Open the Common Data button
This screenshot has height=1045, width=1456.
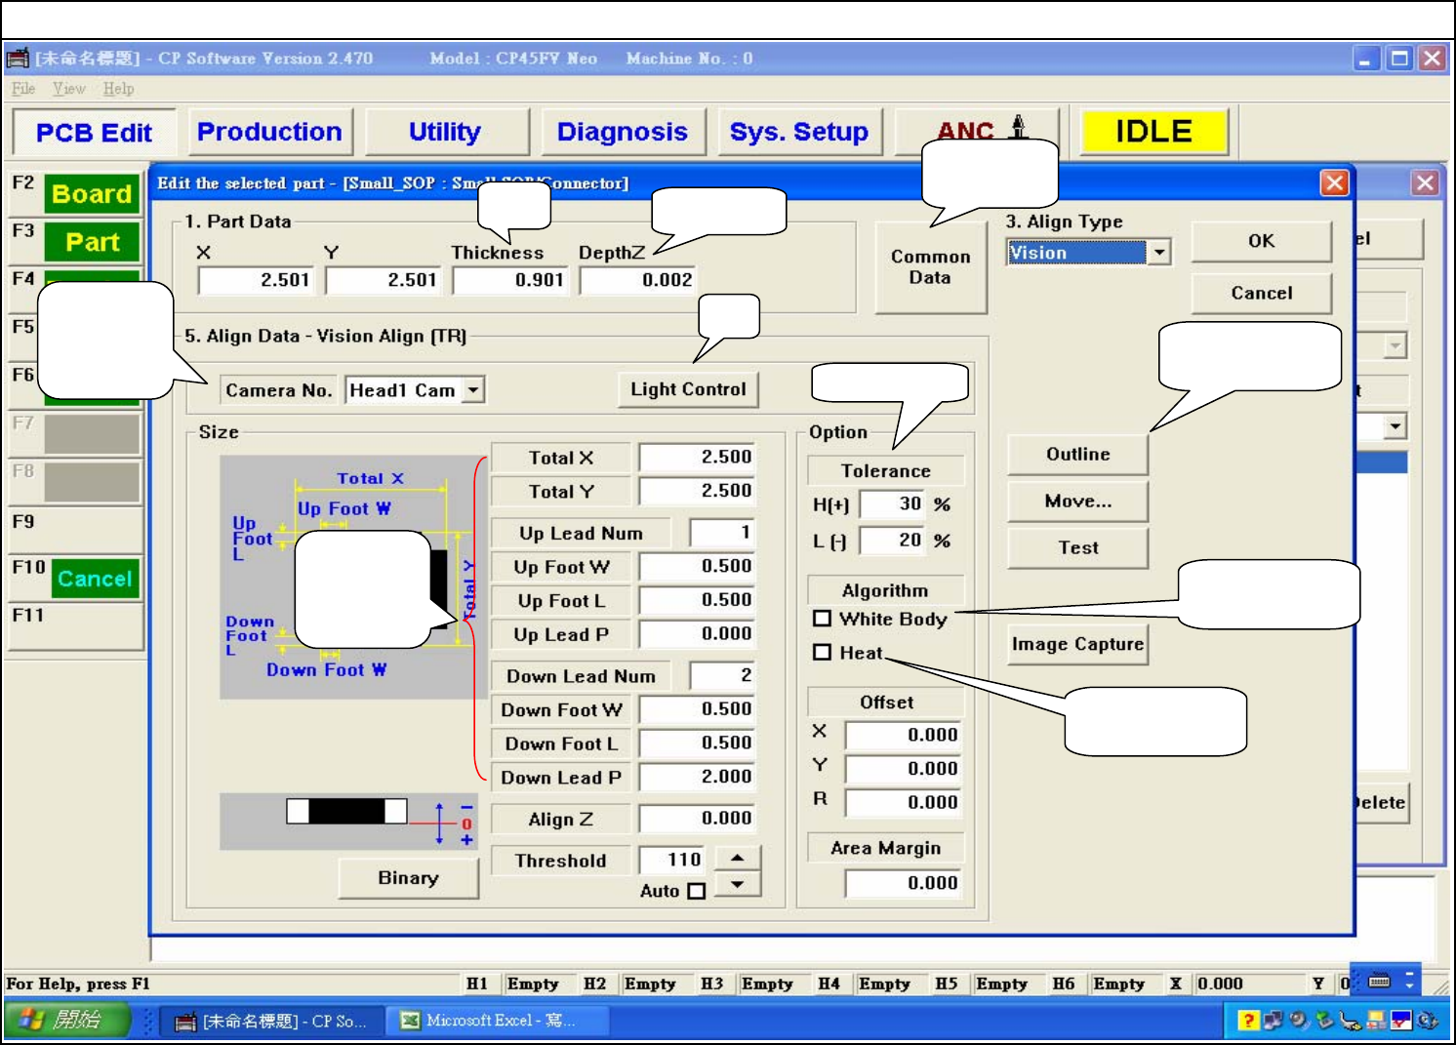click(x=930, y=267)
